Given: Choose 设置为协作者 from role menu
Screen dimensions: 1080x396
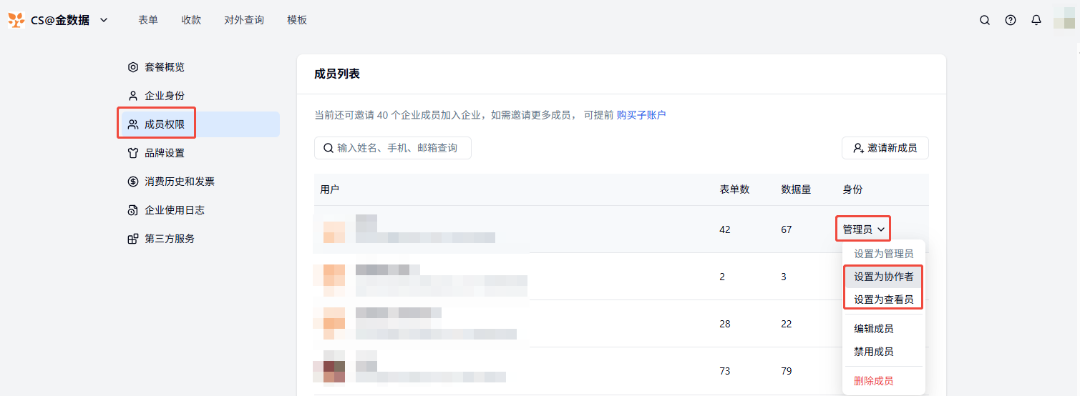Looking at the screenshot, I should (x=883, y=277).
